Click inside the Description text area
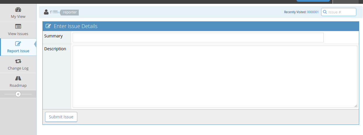 (215, 77)
